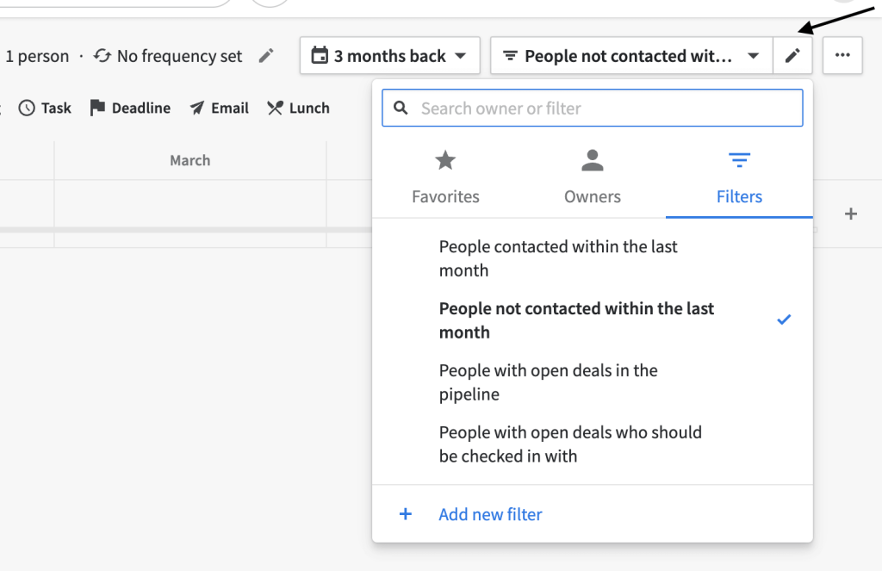Edit frequency with the pencil icon

pyautogui.click(x=265, y=55)
